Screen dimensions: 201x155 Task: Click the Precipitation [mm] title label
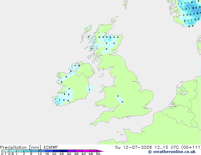[x=21, y=147]
